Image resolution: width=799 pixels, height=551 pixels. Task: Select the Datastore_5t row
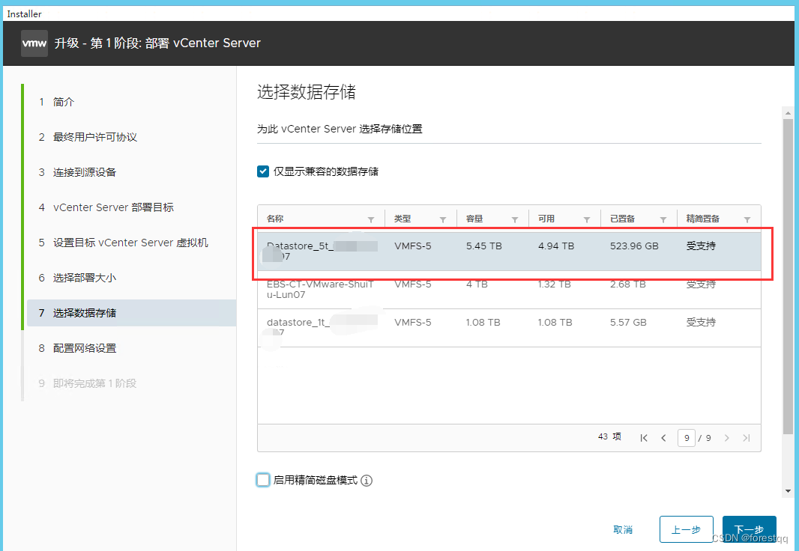pyautogui.click(x=509, y=252)
